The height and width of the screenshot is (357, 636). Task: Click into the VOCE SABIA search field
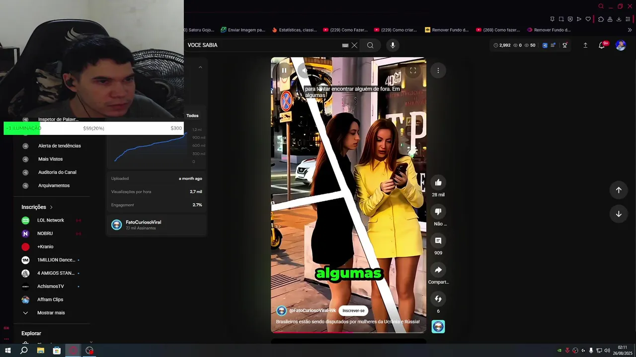(263, 45)
